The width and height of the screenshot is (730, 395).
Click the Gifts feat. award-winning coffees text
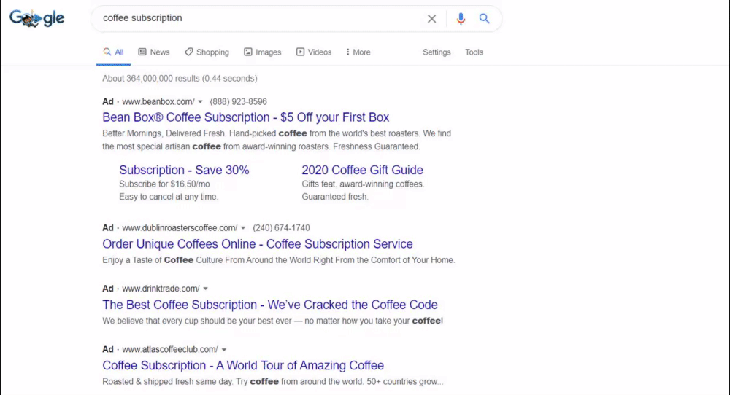pyautogui.click(x=363, y=184)
